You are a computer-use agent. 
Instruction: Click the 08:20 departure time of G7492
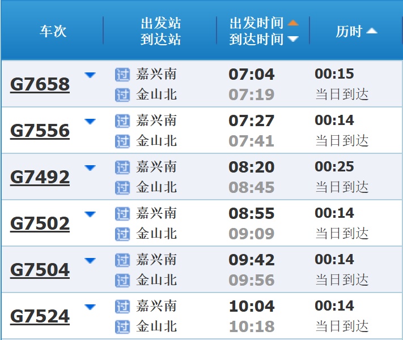(251, 167)
